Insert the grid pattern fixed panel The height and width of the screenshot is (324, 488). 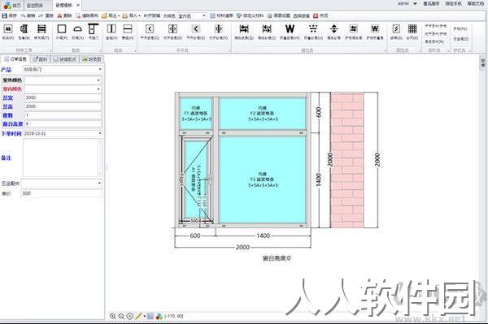(412, 29)
